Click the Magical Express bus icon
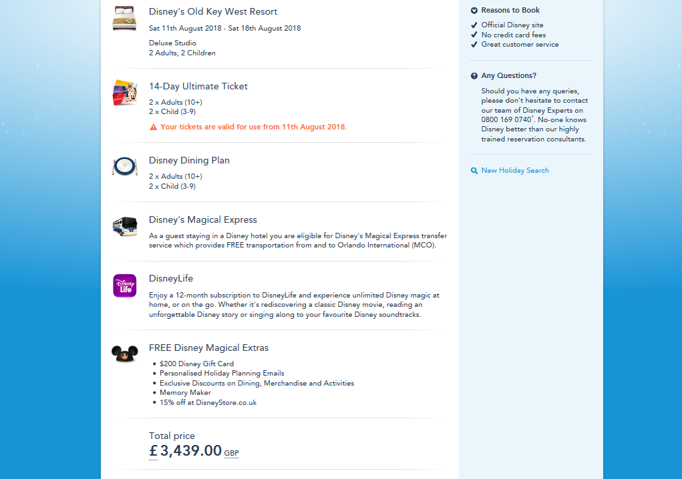The width and height of the screenshot is (682, 479). point(124,226)
